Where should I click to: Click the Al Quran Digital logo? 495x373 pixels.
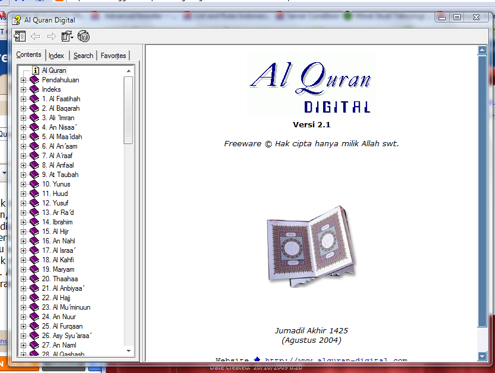click(x=311, y=86)
